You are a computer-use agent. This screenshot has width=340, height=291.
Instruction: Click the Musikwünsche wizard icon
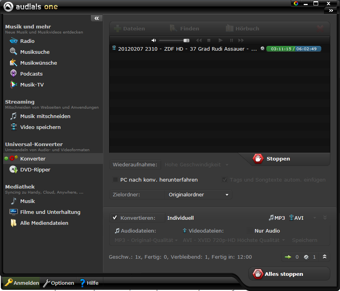coord(13,63)
